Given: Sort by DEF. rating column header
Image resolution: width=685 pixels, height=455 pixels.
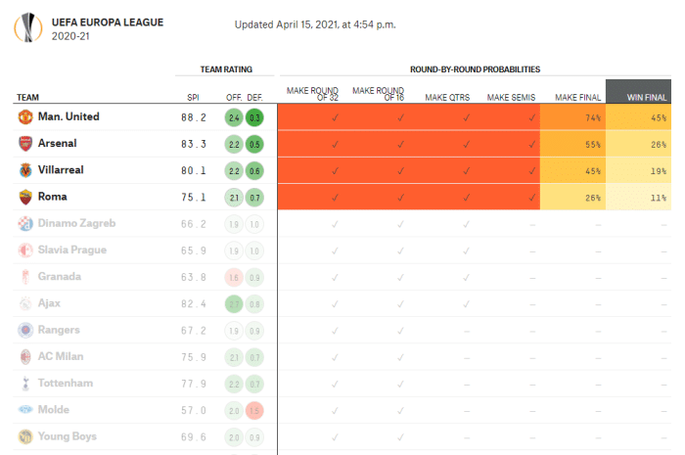Looking at the screenshot, I should tap(254, 97).
